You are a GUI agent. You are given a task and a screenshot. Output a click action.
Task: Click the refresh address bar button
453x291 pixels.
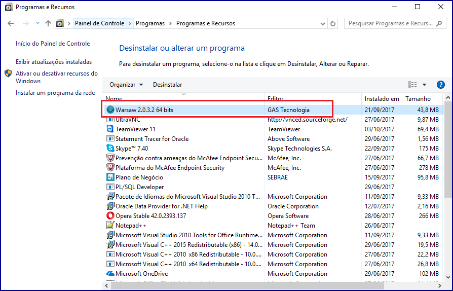pos(333,23)
